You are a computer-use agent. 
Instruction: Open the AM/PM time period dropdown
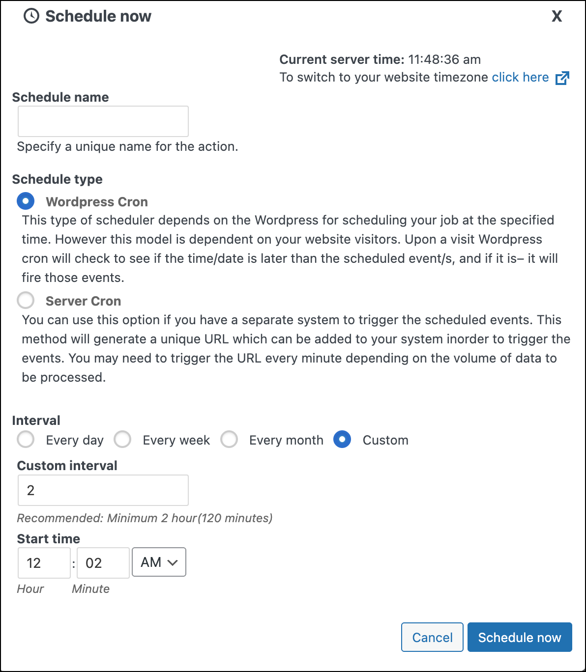[159, 562]
